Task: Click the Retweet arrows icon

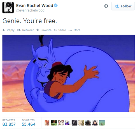Action: (x=19, y=30)
